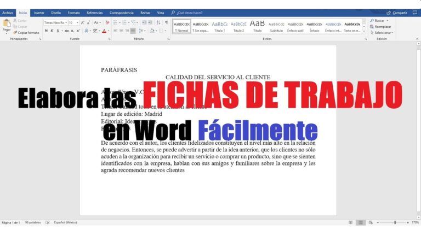Center align the text

pyautogui.click(x=122, y=31)
